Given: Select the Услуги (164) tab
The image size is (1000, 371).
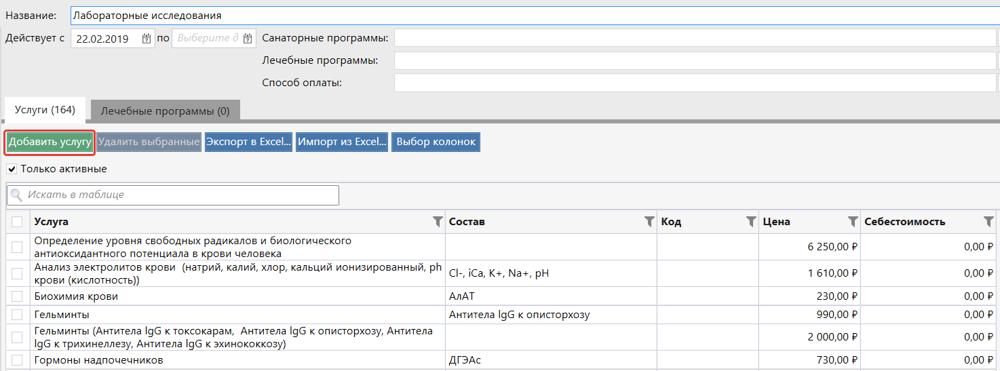Looking at the screenshot, I should (45, 110).
